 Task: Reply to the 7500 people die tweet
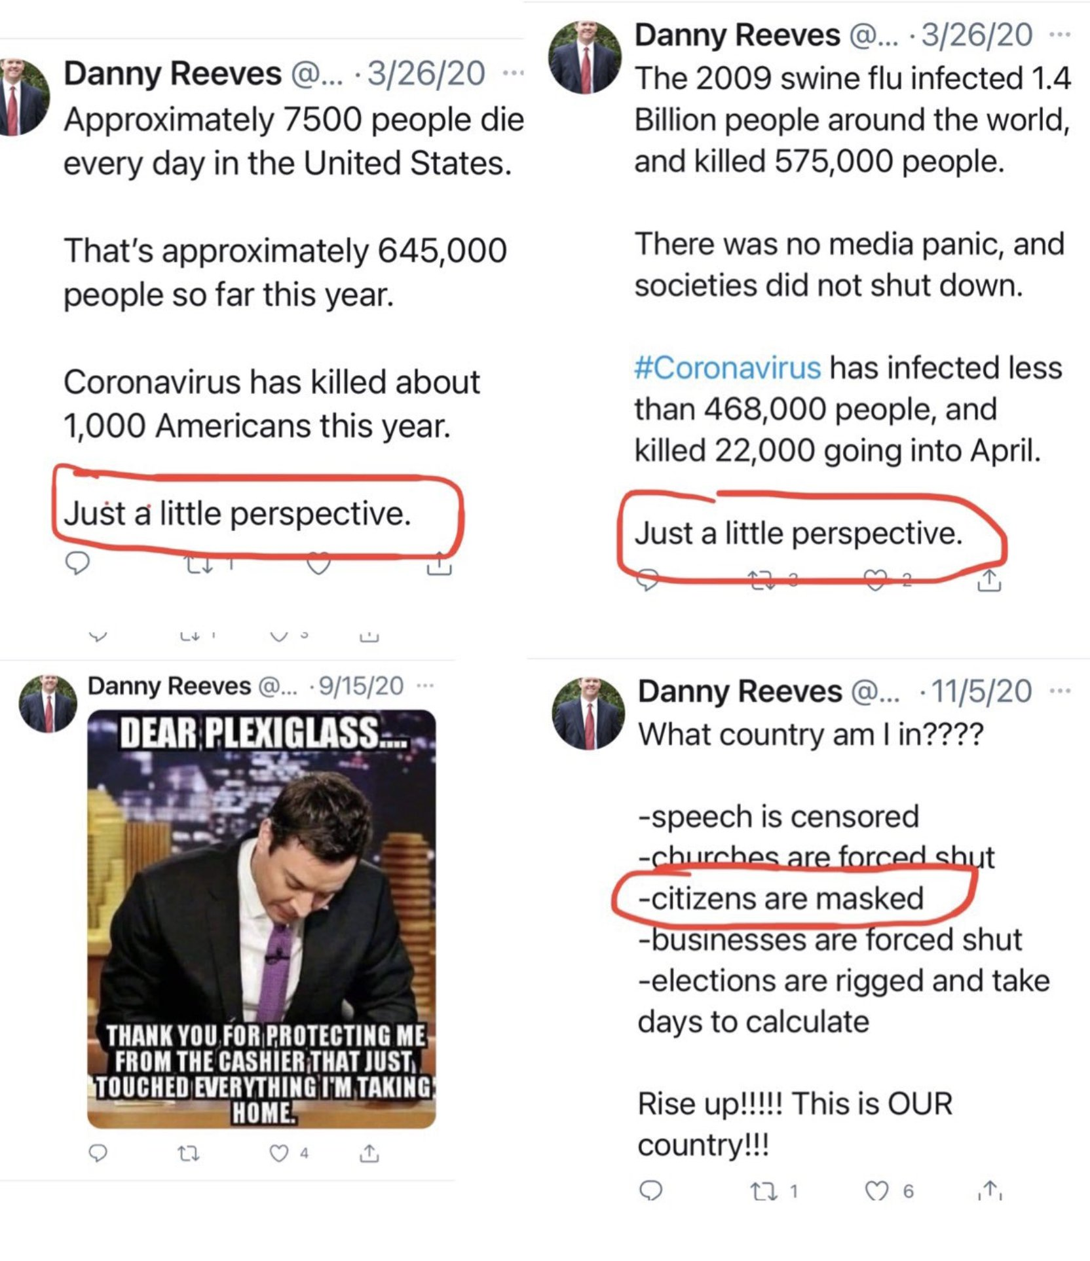pos(77,562)
